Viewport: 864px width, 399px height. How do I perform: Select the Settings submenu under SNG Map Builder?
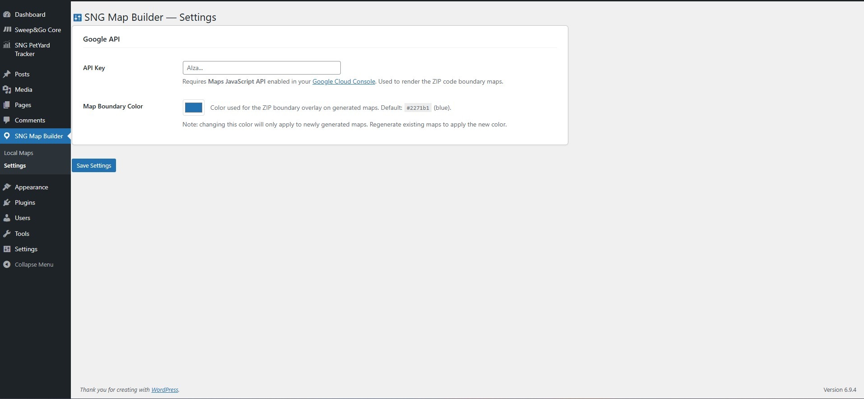click(x=15, y=165)
